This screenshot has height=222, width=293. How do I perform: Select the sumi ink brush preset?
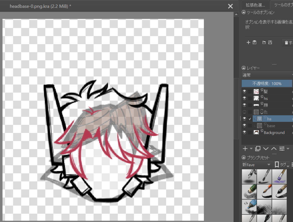coord(279,191)
